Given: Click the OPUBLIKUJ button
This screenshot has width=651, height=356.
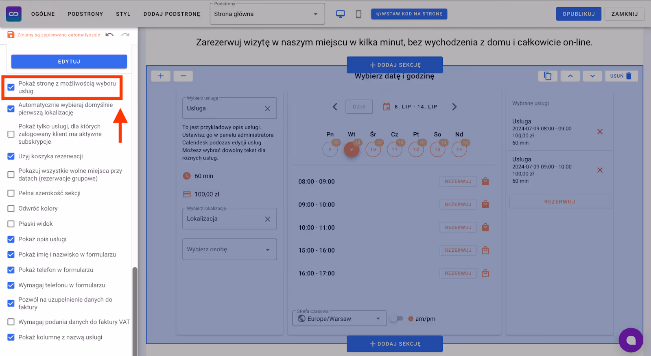Looking at the screenshot, I should [x=578, y=14].
